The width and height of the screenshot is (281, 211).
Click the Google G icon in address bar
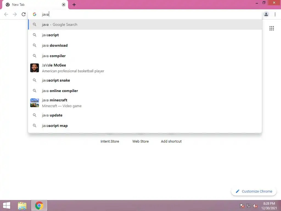tap(34, 14)
